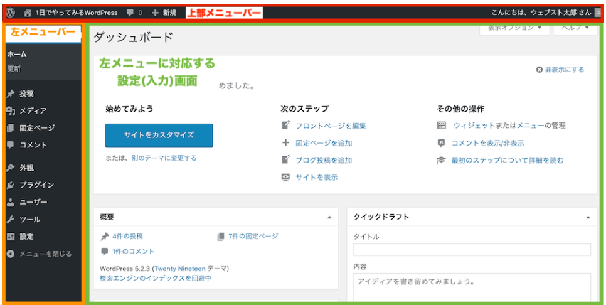This screenshot has width=606, height=305.
Task: Open the site home icon in admin bar
Action: tap(28, 13)
